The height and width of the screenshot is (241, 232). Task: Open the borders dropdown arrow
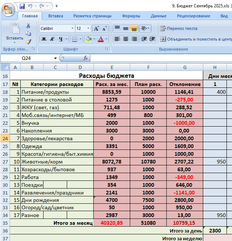click(x=80, y=39)
